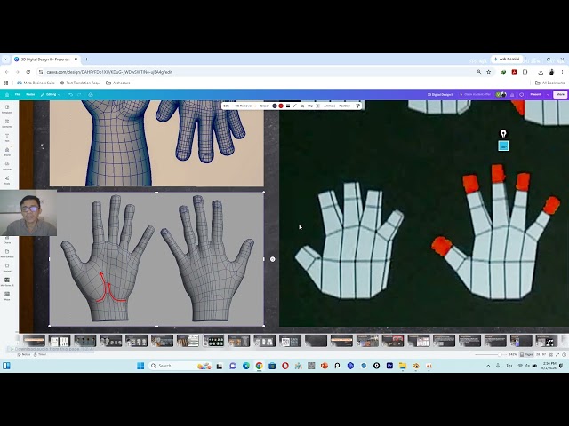Open the BG Remover tool
569x426 pixels.
244,106
